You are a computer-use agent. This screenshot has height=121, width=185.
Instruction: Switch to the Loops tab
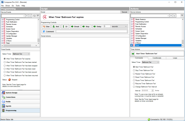tap(175, 58)
